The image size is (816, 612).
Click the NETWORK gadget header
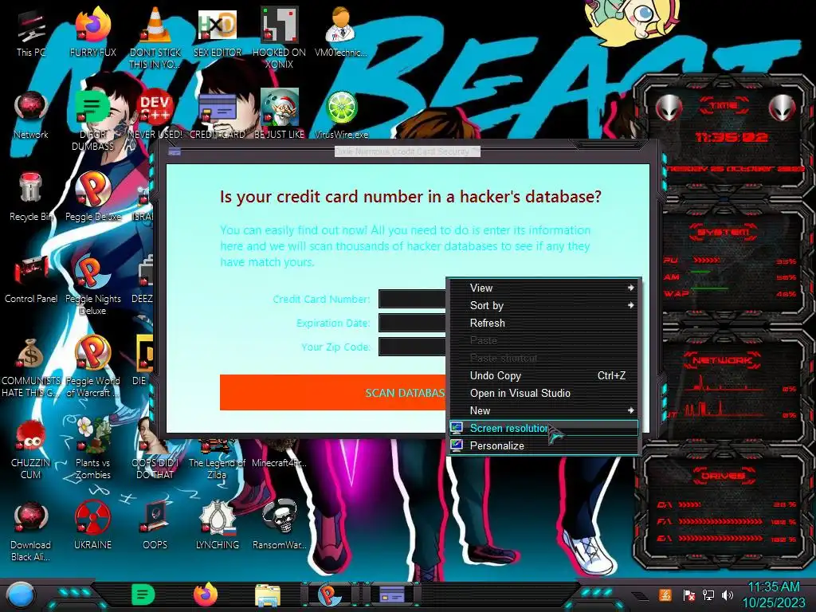[x=724, y=359]
